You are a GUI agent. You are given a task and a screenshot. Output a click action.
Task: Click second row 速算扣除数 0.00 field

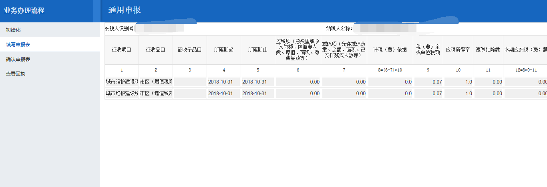pos(488,93)
